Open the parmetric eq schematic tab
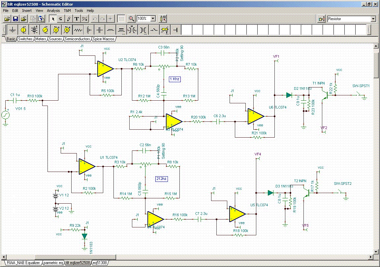 pos(53,263)
